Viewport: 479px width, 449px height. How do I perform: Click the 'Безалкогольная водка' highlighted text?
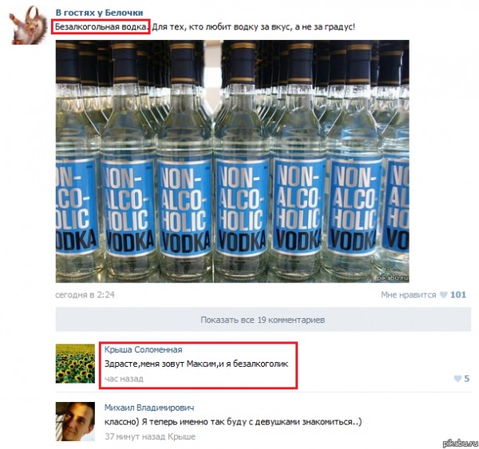click(x=101, y=27)
